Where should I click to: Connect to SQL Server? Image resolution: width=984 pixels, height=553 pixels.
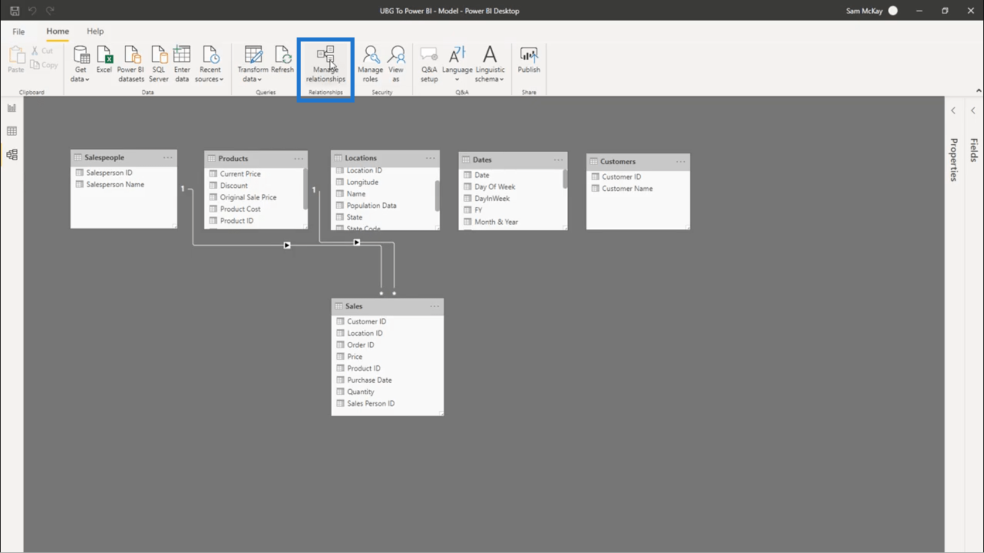click(x=159, y=64)
